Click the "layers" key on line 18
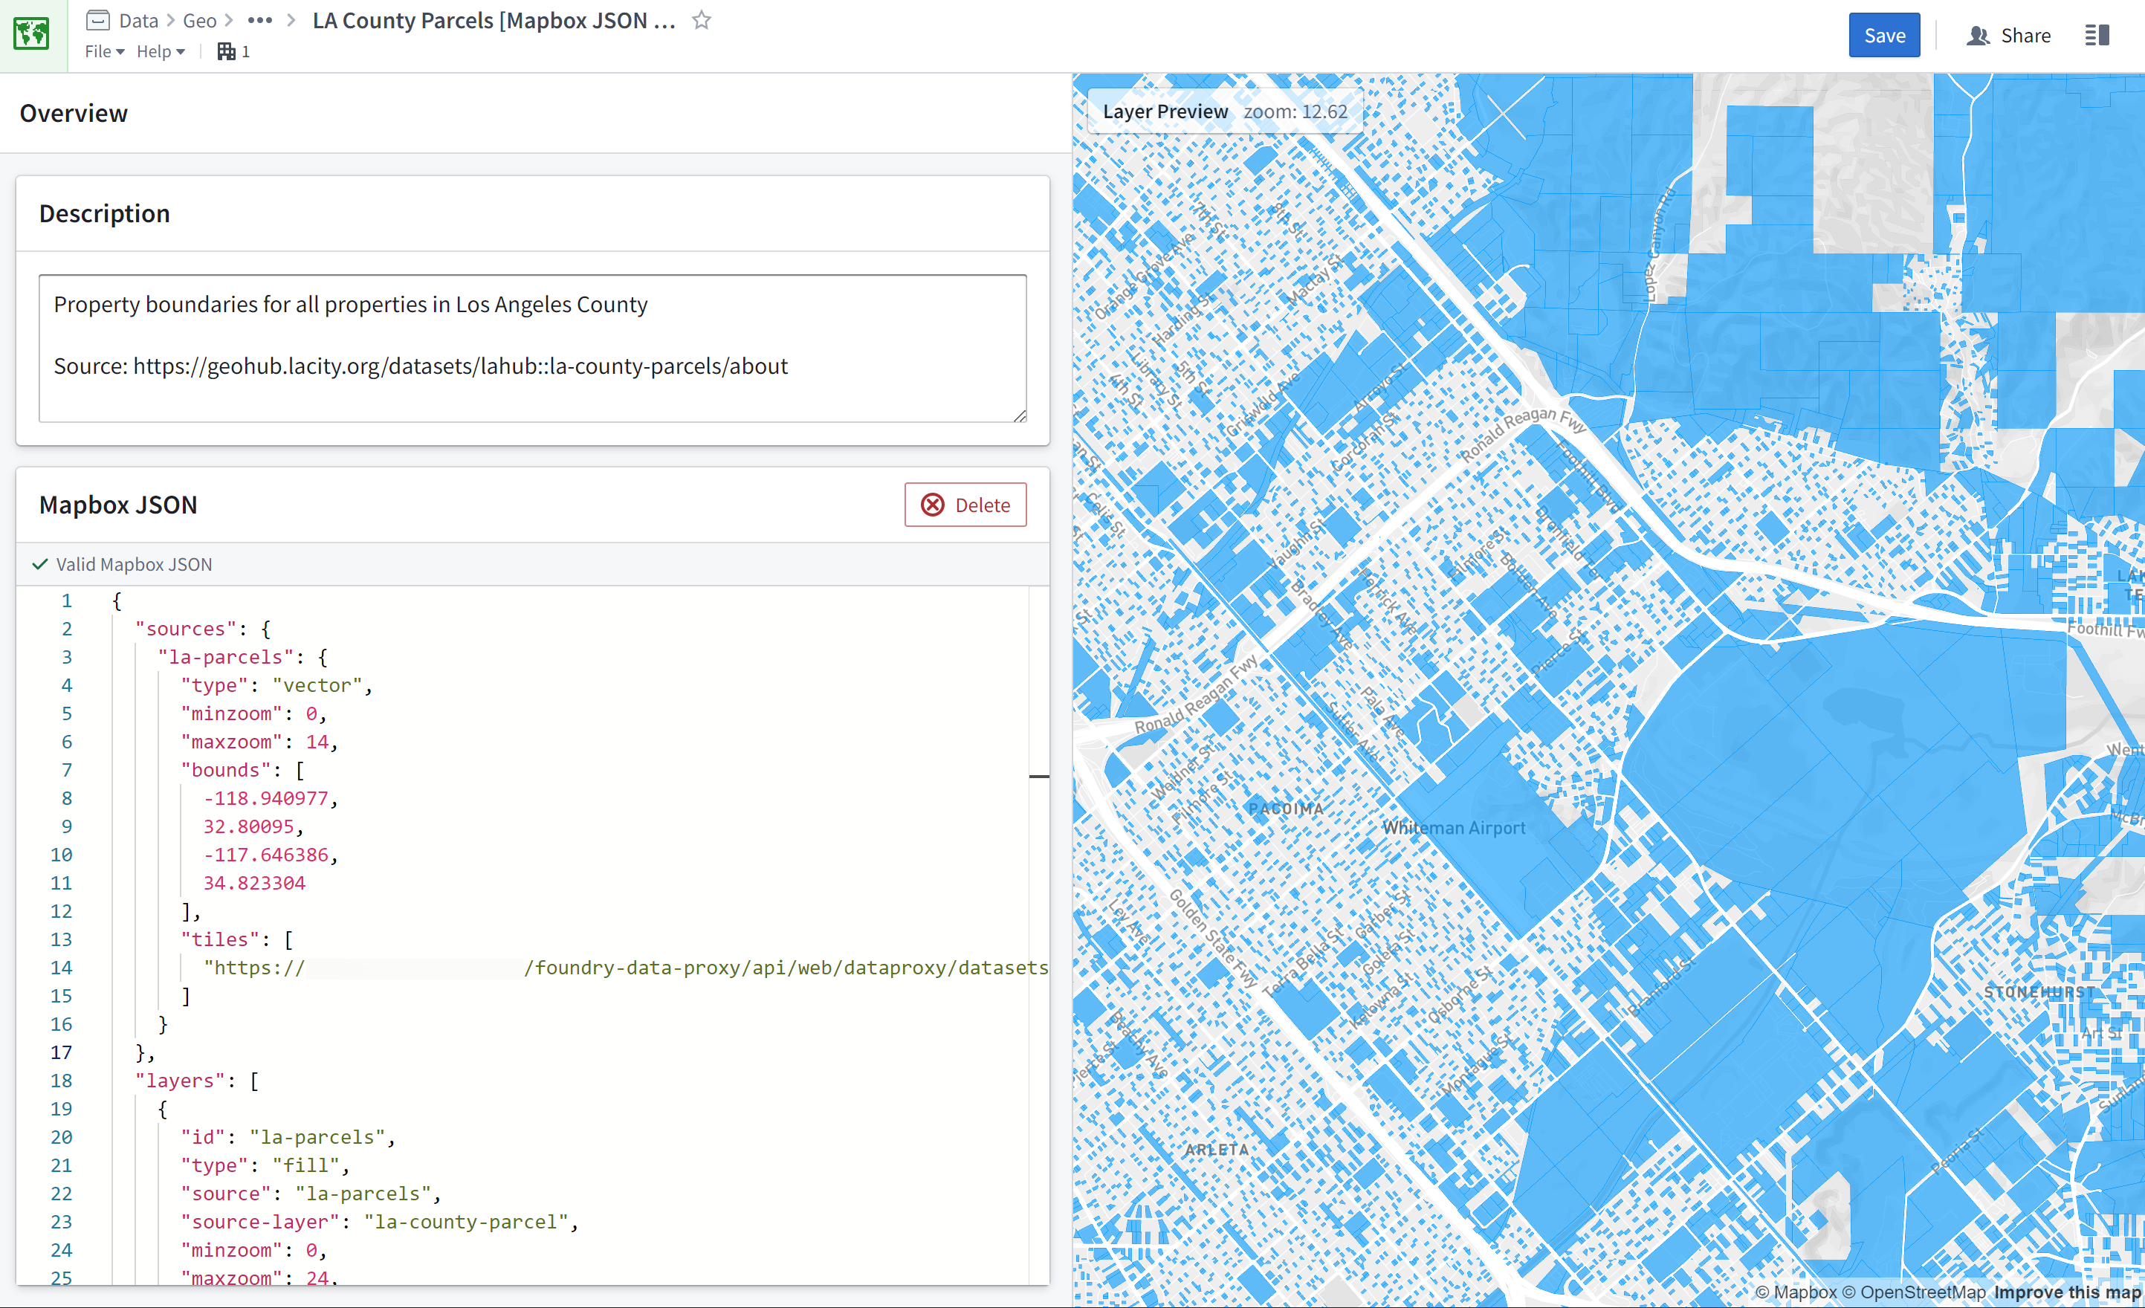This screenshot has width=2145, height=1308. click(179, 1080)
